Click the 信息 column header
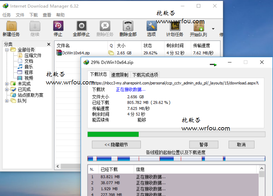273x196 pixels. [195, 169]
